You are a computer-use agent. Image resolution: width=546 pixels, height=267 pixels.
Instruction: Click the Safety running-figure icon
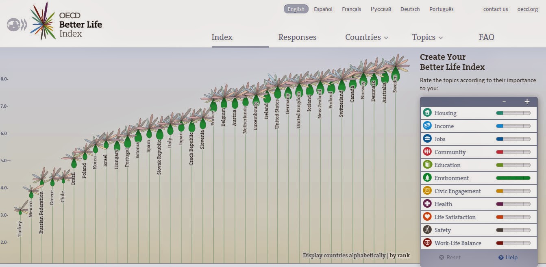click(x=427, y=230)
